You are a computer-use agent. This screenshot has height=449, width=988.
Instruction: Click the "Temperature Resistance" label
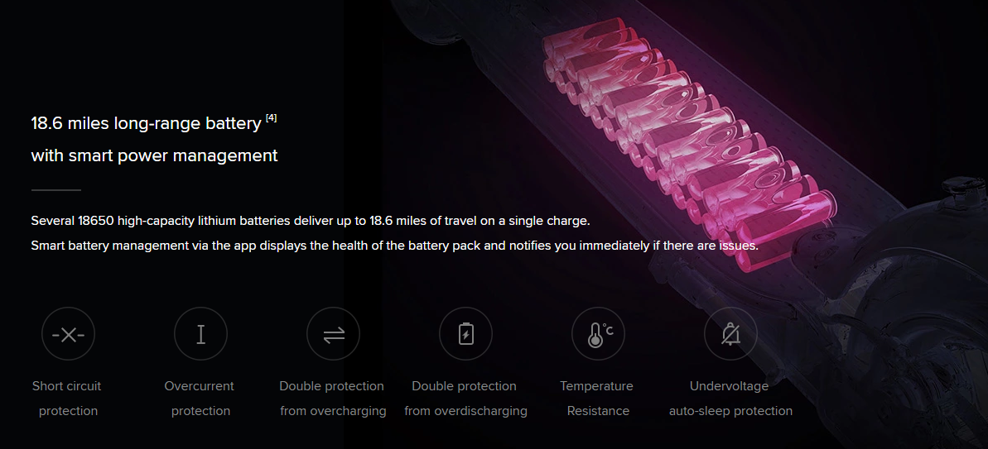[597, 399]
